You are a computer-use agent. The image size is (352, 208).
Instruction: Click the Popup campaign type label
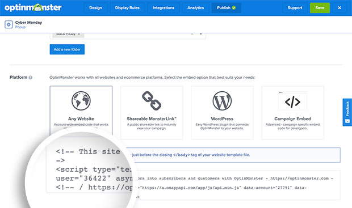pyautogui.click(x=20, y=27)
